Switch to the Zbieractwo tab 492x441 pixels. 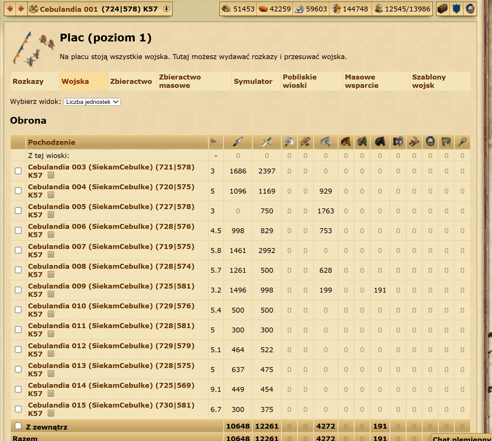coord(131,81)
